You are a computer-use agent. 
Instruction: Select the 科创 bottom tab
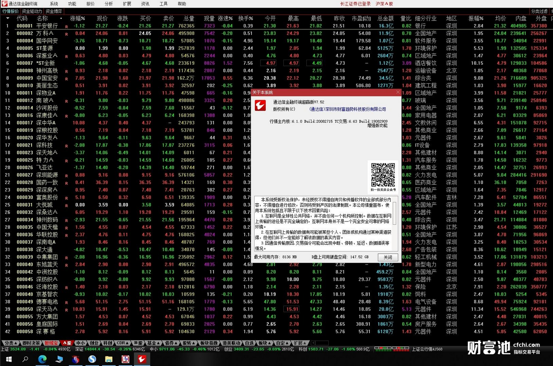[107, 343]
